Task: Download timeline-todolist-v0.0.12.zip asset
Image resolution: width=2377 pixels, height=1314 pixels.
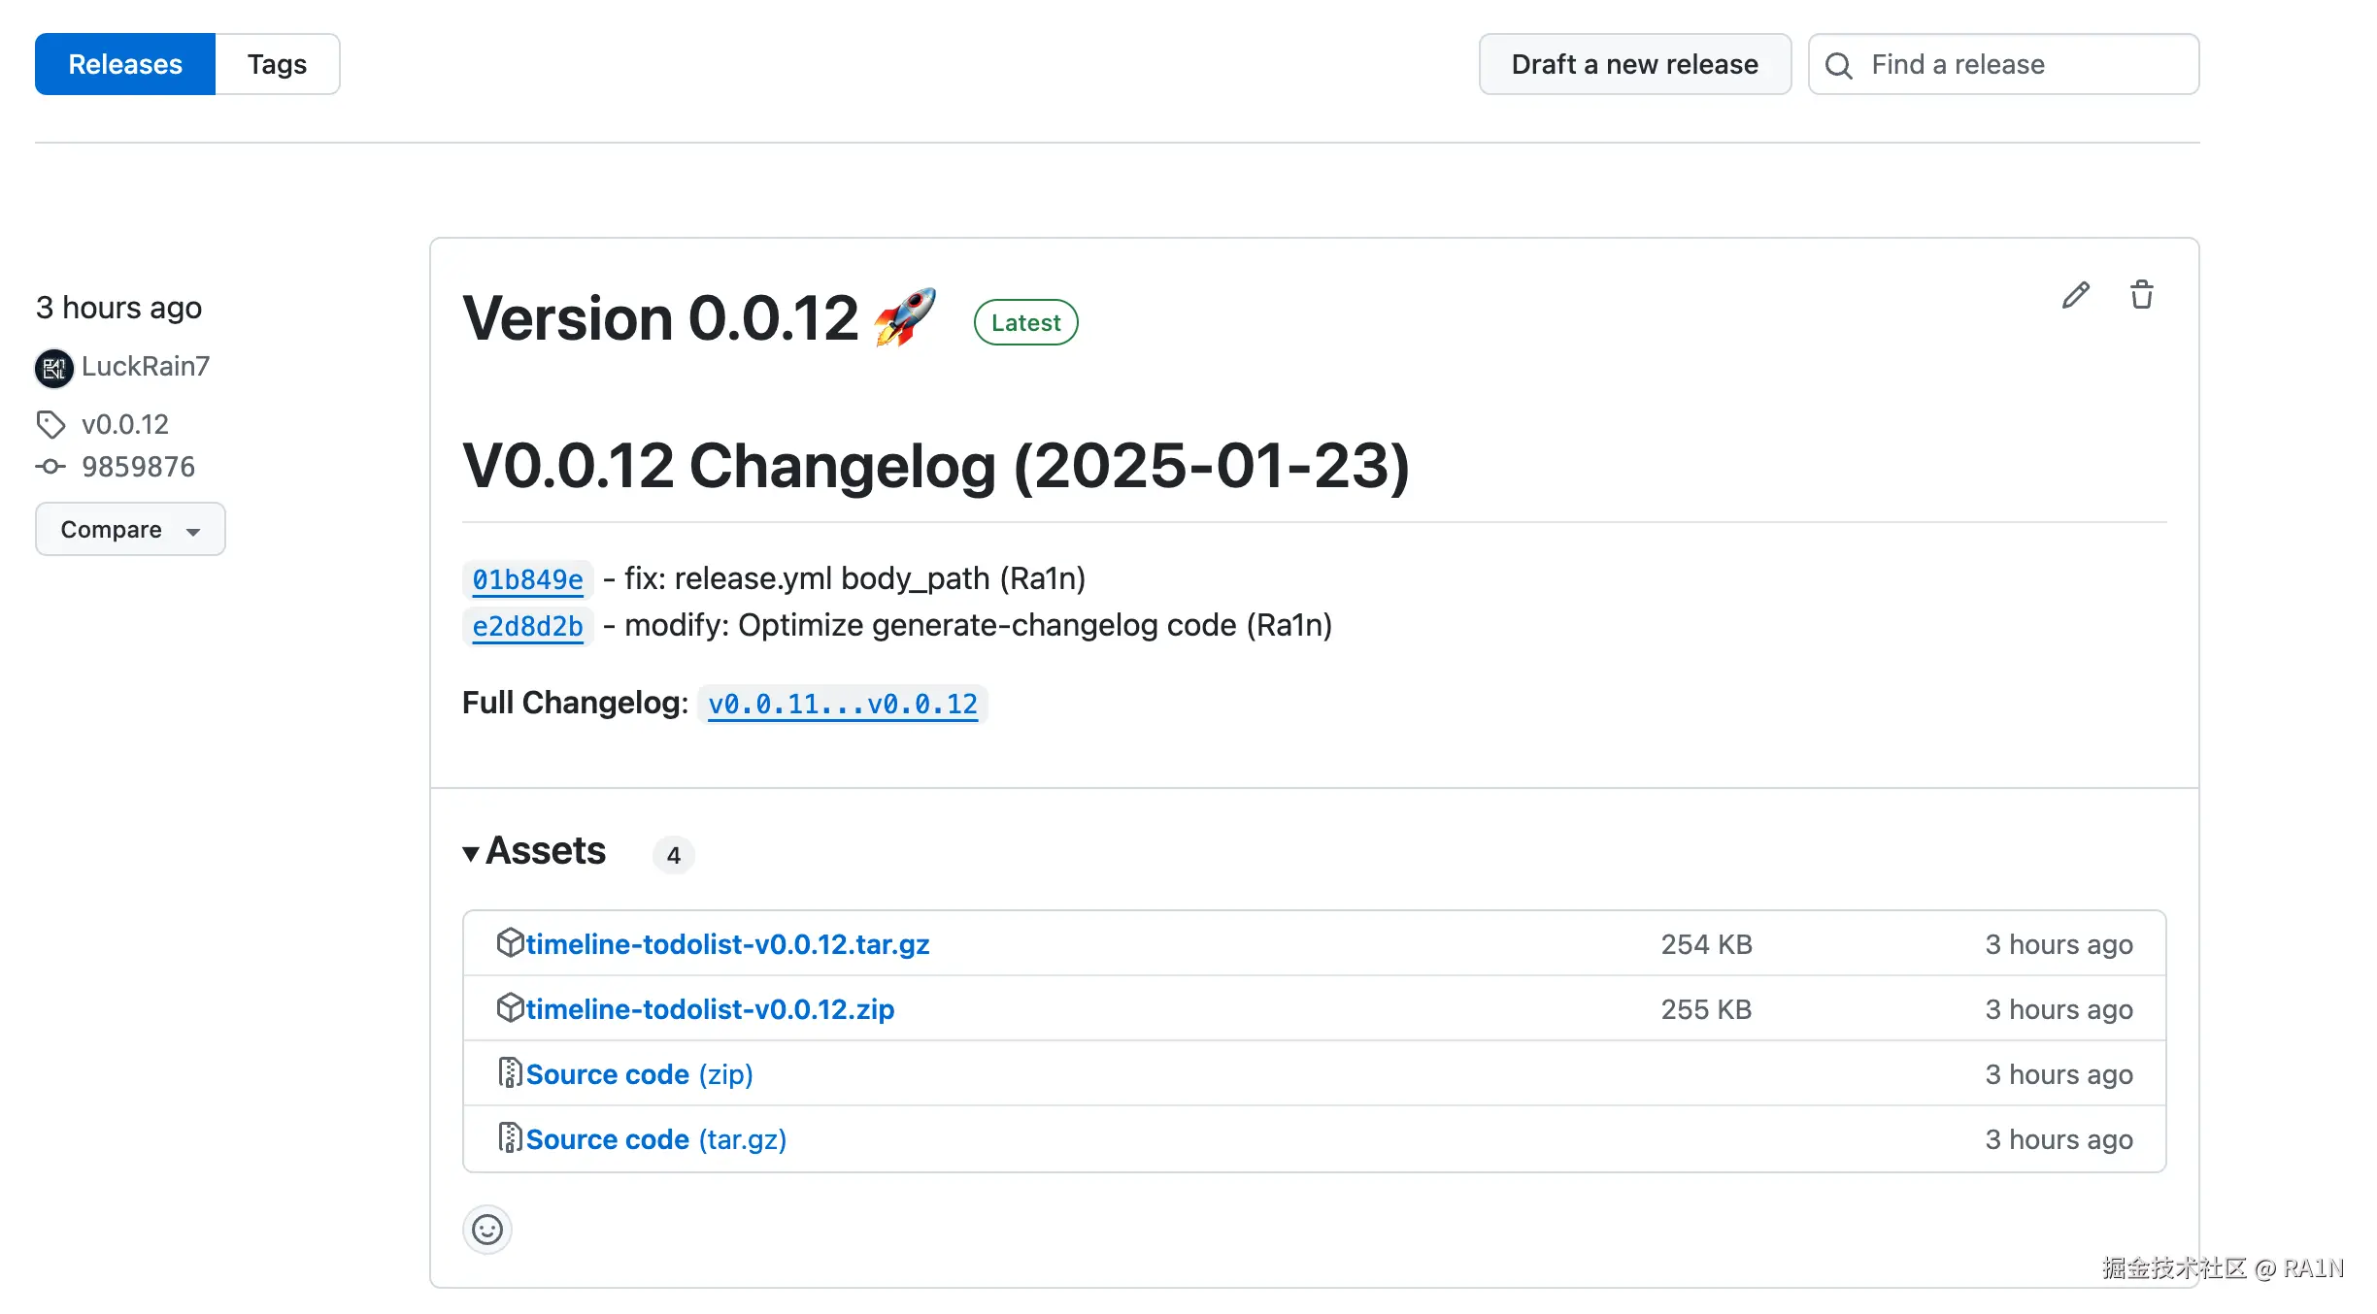Action: [710, 1009]
